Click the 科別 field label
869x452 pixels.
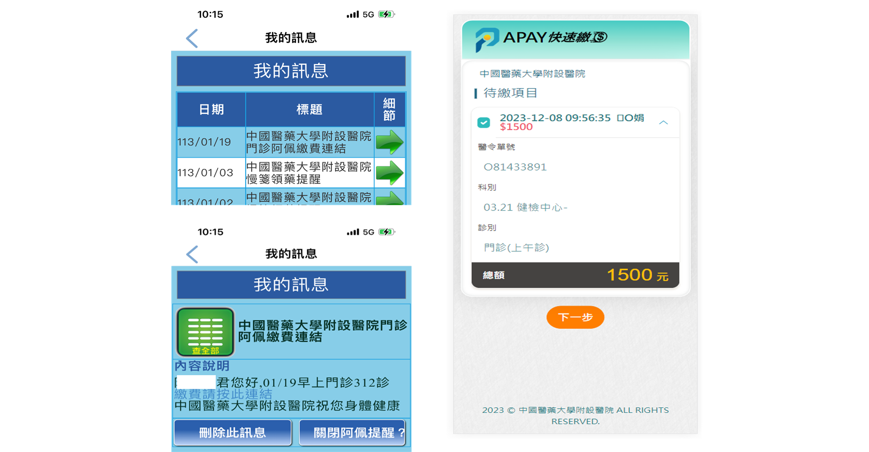tap(487, 187)
